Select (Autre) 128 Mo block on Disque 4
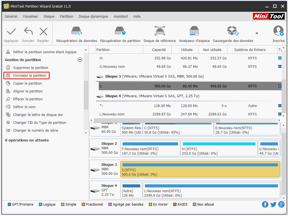This screenshot has height=216, width=288. pyautogui.click(x=131, y=190)
